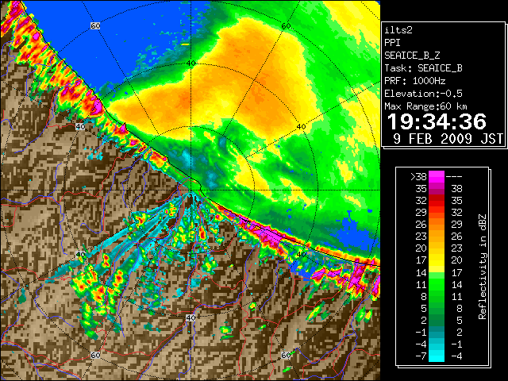Select the '60' ring label over the blue sea

95,26
